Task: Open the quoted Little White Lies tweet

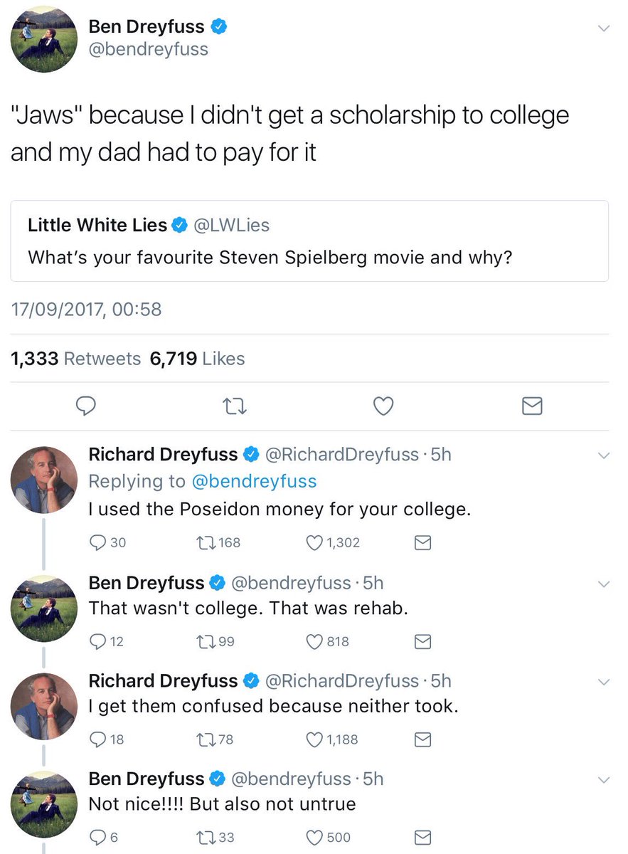Action: pos(309,241)
